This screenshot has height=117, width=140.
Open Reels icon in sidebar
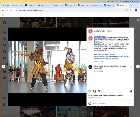coord(4,52)
